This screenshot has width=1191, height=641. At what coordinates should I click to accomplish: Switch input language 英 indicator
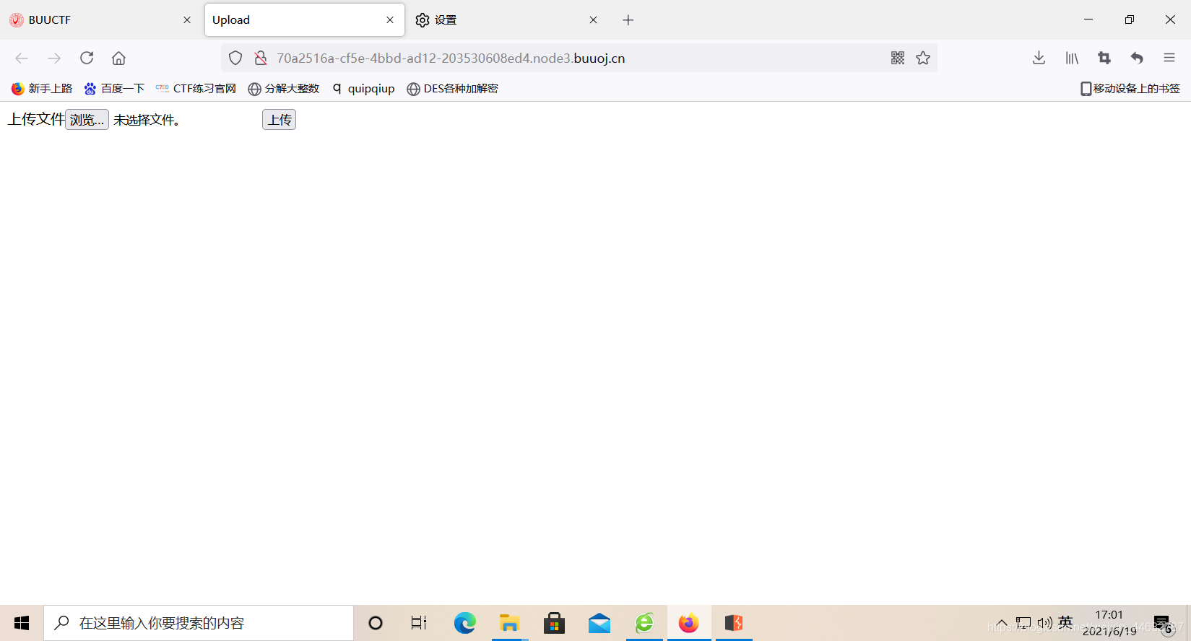click(1066, 622)
